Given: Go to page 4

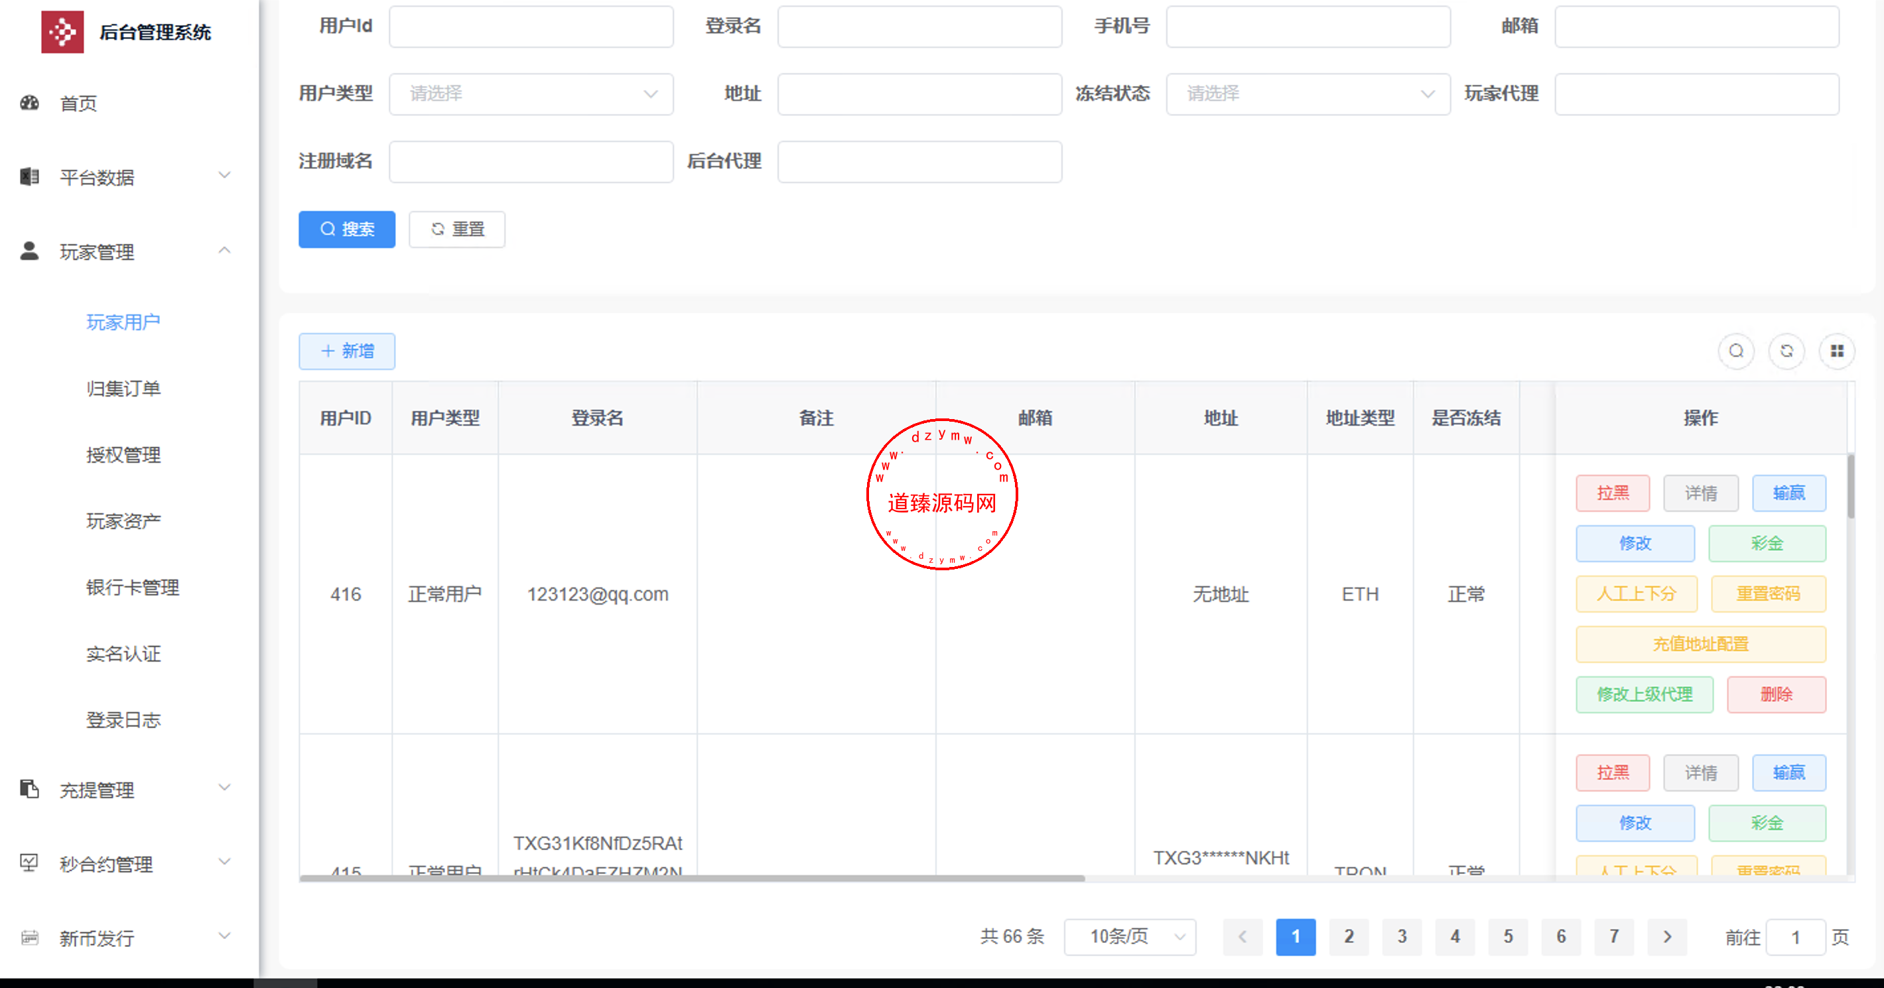Looking at the screenshot, I should [1455, 937].
